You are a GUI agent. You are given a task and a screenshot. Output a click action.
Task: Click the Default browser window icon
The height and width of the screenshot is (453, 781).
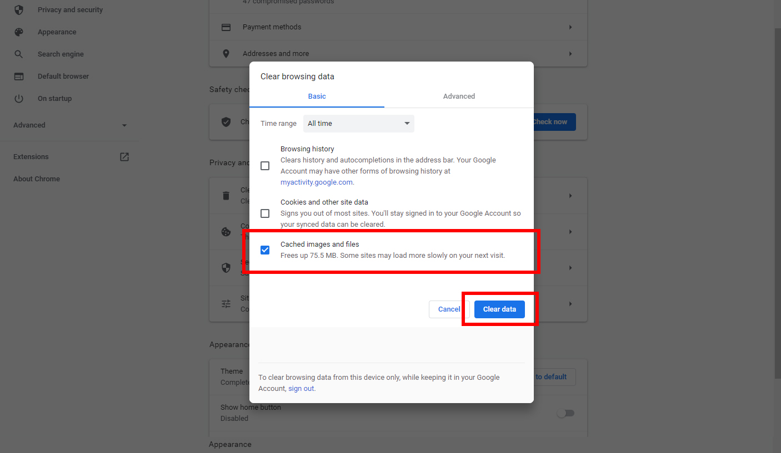(x=19, y=77)
